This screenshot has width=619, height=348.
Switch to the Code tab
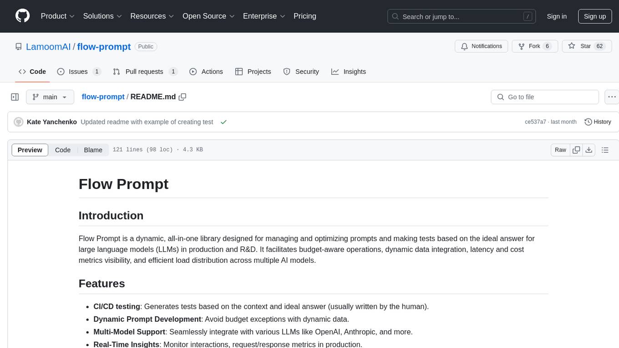tap(32, 72)
